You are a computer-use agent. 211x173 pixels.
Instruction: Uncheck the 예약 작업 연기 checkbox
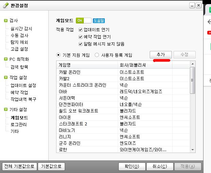point(80,37)
